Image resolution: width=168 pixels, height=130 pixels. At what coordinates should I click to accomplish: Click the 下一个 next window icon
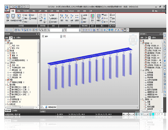pyautogui.click(x=103, y=18)
